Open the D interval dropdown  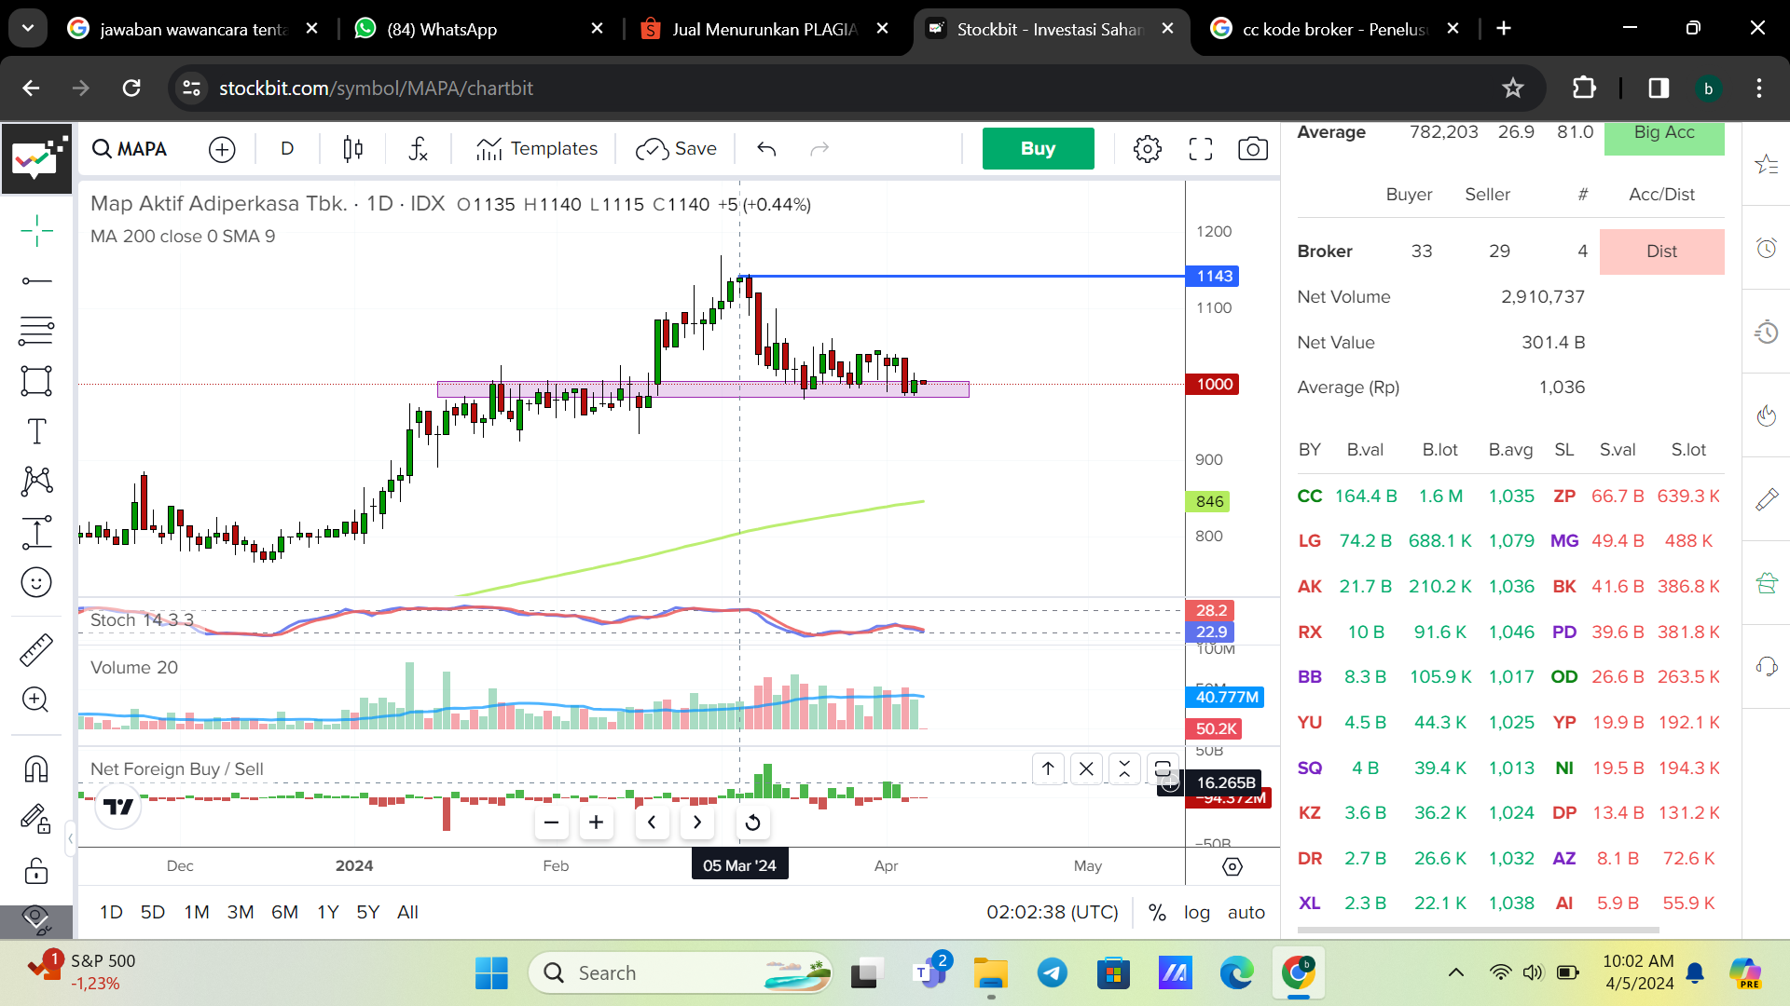(287, 149)
